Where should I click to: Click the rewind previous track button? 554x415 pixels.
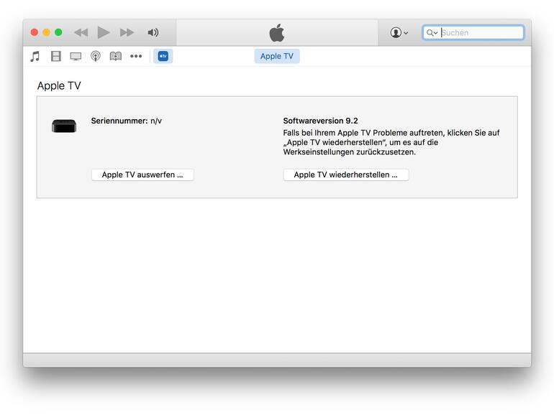tap(81, 33)
